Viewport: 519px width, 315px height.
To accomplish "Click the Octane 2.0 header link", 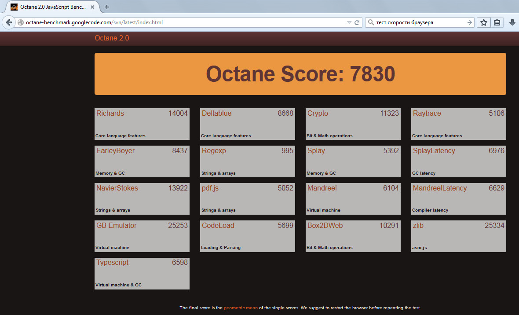I will (112, 38).
